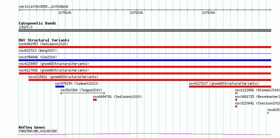Open the nsv4217691 (gnomADStructuralVariants) label
This screenshot has width=280, height=138.
click(54, 70)
